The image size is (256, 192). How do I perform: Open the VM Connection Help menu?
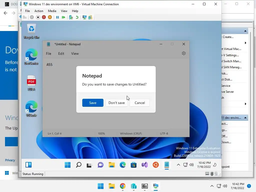click(x=75, y=11)
